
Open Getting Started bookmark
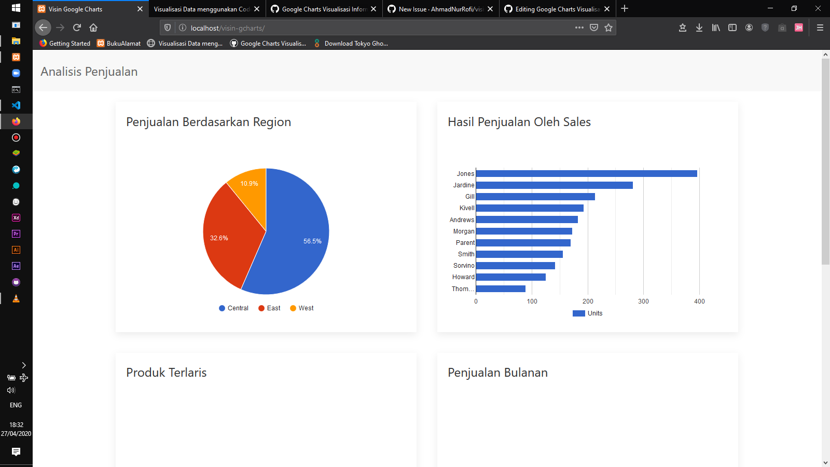click(65, 44)
